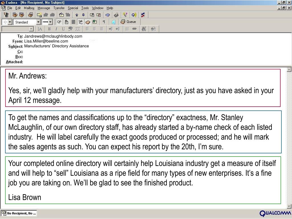Click the Bulleted List button

point(127,29)
